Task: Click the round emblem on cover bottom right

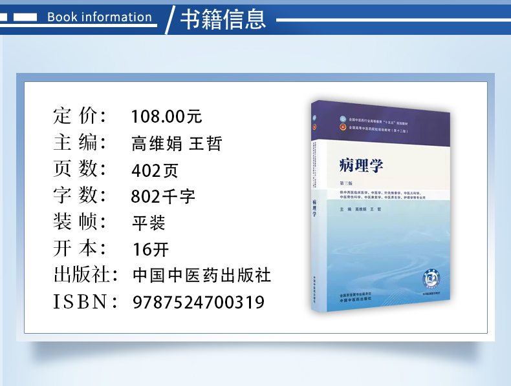Action: (x=431, y=279)
